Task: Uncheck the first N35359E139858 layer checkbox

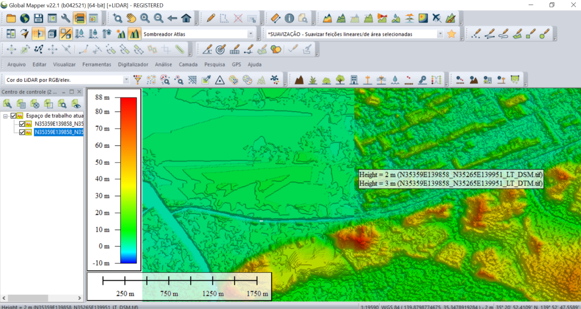Action: pyautogui.click(x=22, y=124)
